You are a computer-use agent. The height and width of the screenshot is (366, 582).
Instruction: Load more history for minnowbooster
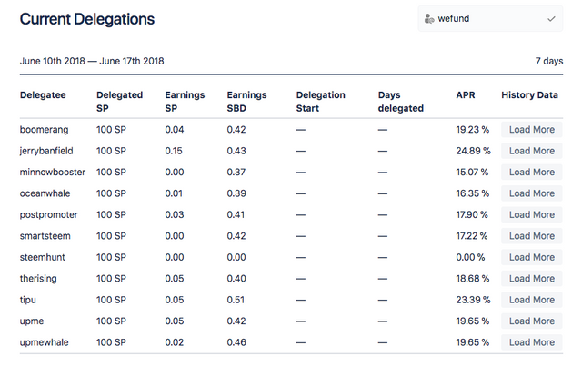[531, 172]
